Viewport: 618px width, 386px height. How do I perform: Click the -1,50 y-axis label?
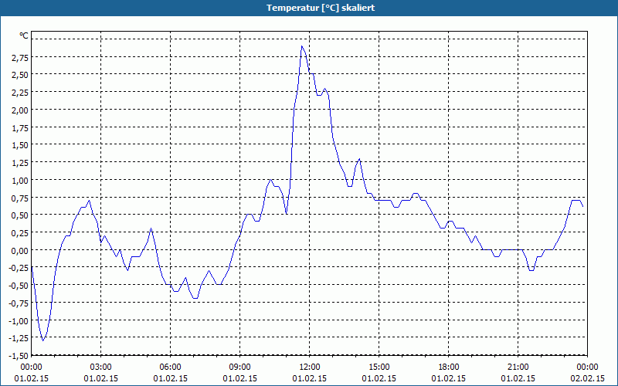[19, 356]
